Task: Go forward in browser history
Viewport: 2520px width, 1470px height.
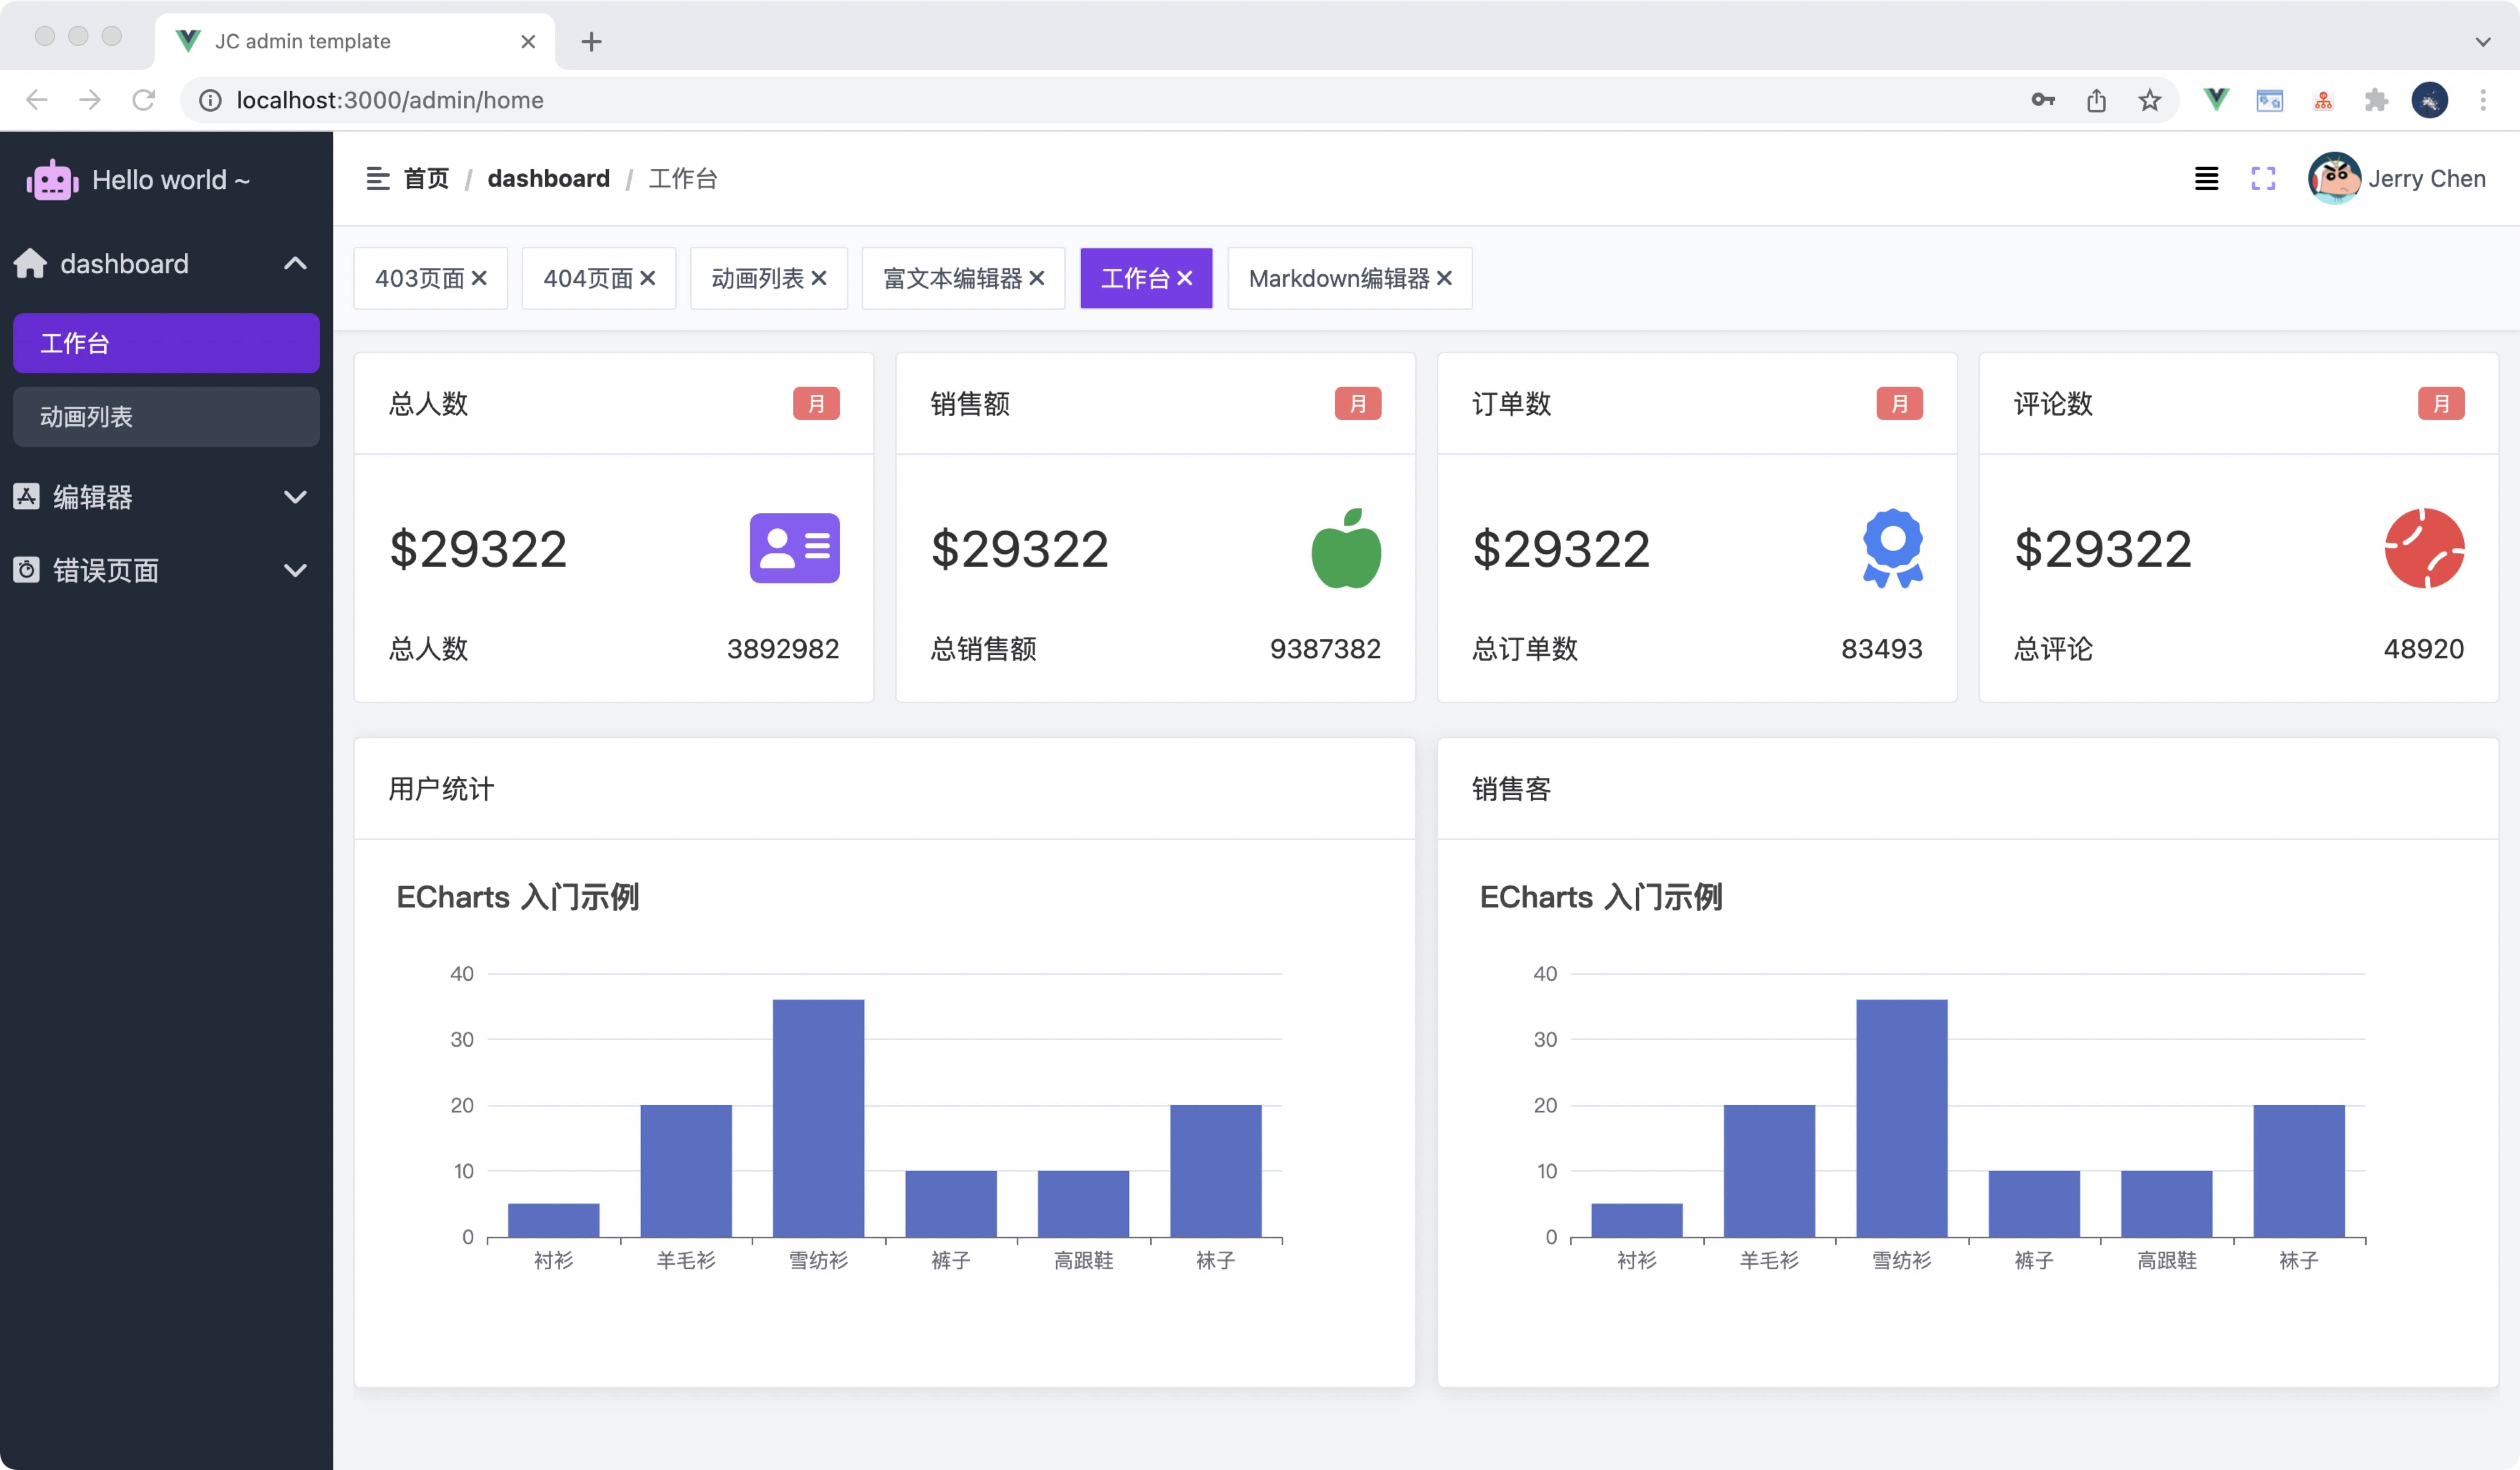Action: pos(90,100)
